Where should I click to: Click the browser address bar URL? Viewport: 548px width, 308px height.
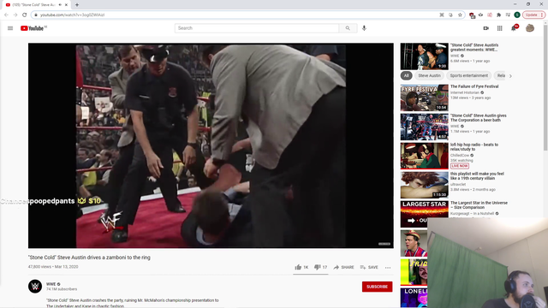tap(72, 15)
